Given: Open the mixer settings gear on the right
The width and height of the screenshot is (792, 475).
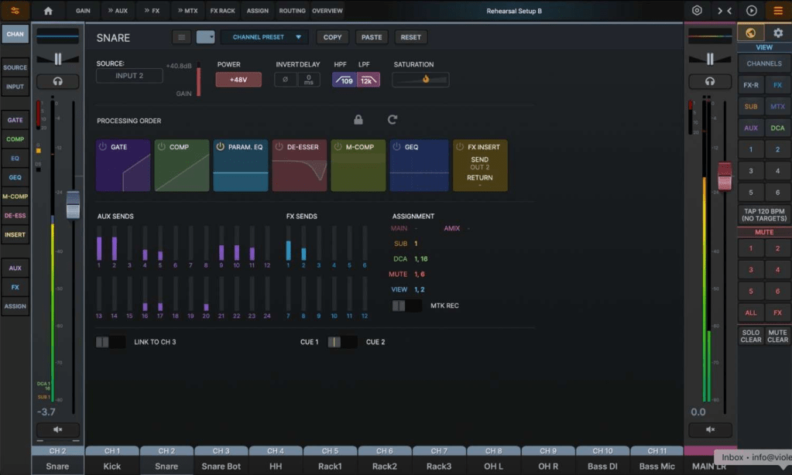Looking at the screenshot, I should tap(780, 34).
